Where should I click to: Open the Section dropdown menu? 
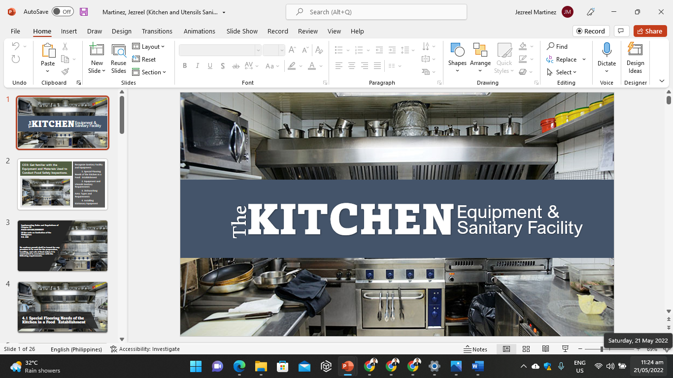(150, 72)
